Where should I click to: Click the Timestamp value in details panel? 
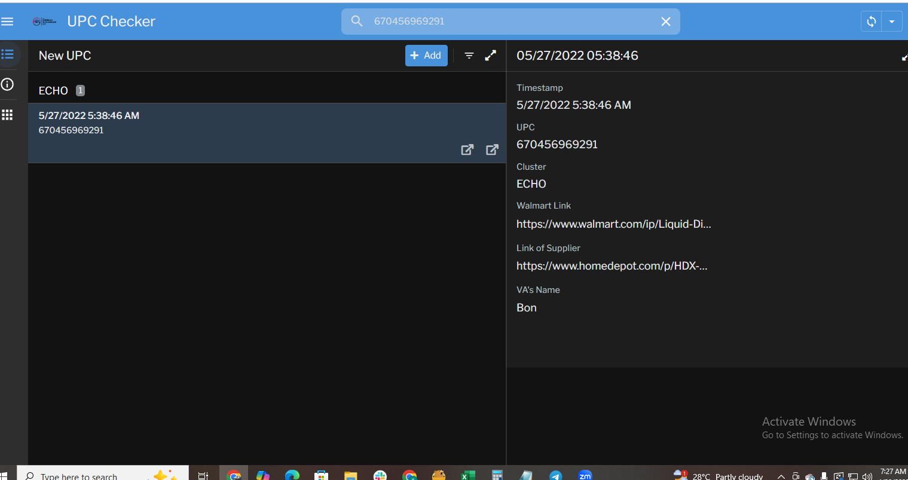click(x=574, y=105)
